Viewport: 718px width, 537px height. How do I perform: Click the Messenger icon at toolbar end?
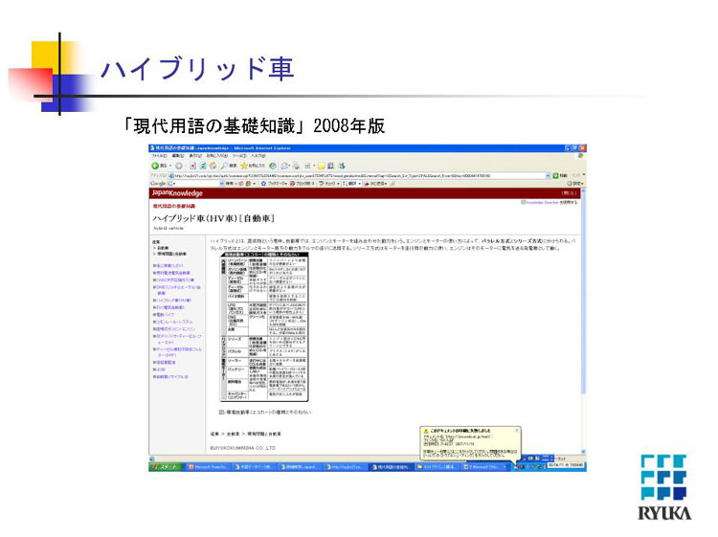(x=341, y=166)
